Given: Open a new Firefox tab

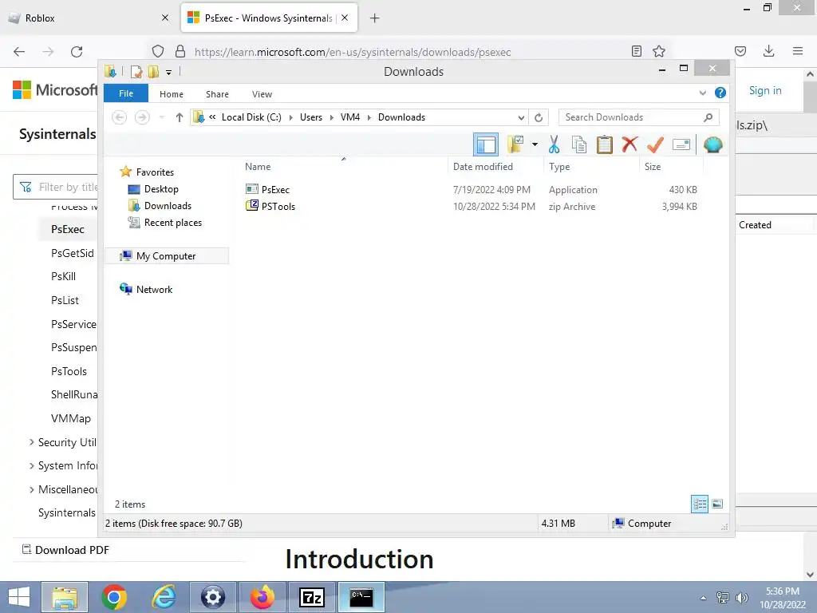Looking at the screenshot, I should (x=374, y=18).
